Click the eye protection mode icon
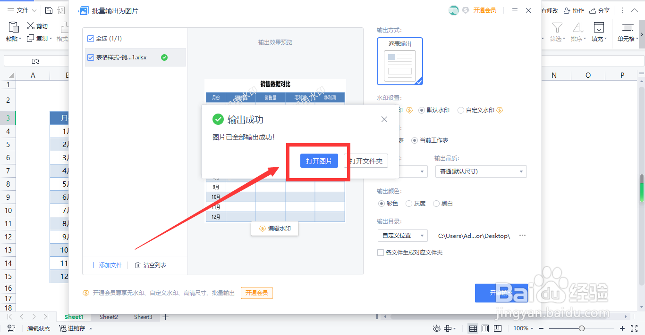This screenshot has height=335, width=645. [x=436, y=328]
